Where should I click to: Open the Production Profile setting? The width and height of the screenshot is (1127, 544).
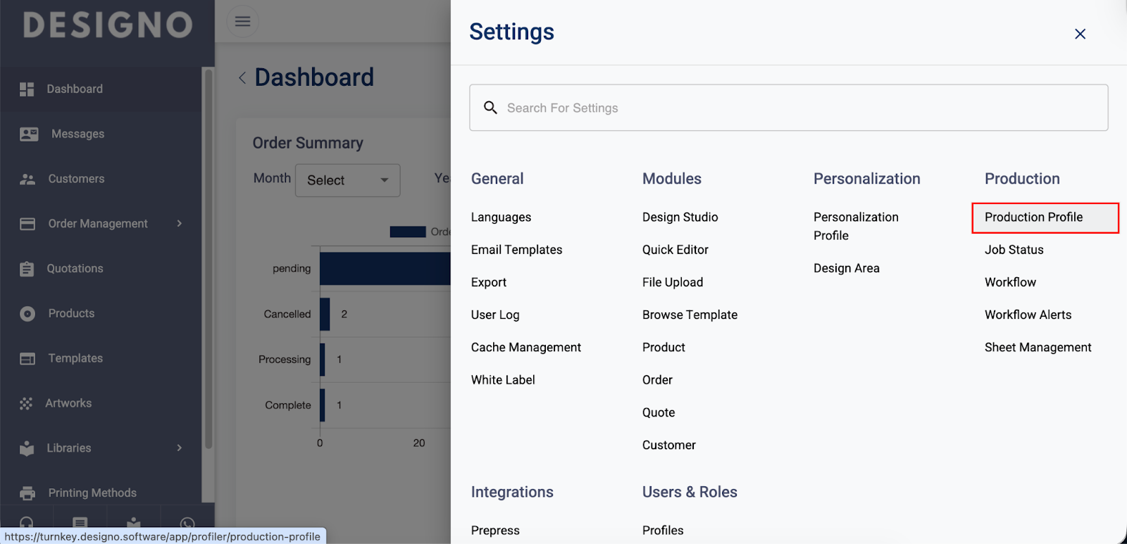1033,217
